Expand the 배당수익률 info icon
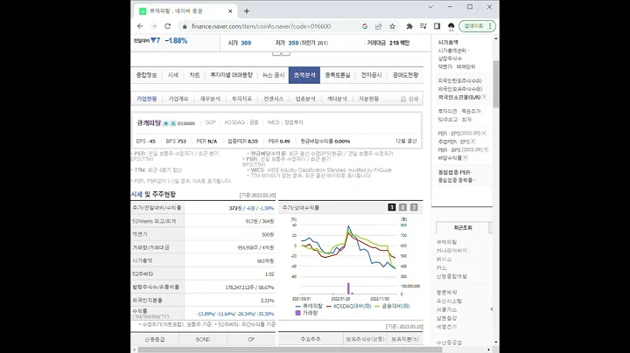Screen dimensions: 630x353 tap(465, 158)
